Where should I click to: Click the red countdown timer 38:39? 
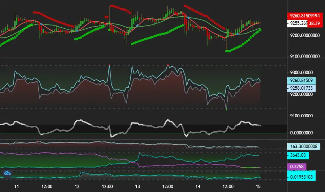click(x=315, y=23)
